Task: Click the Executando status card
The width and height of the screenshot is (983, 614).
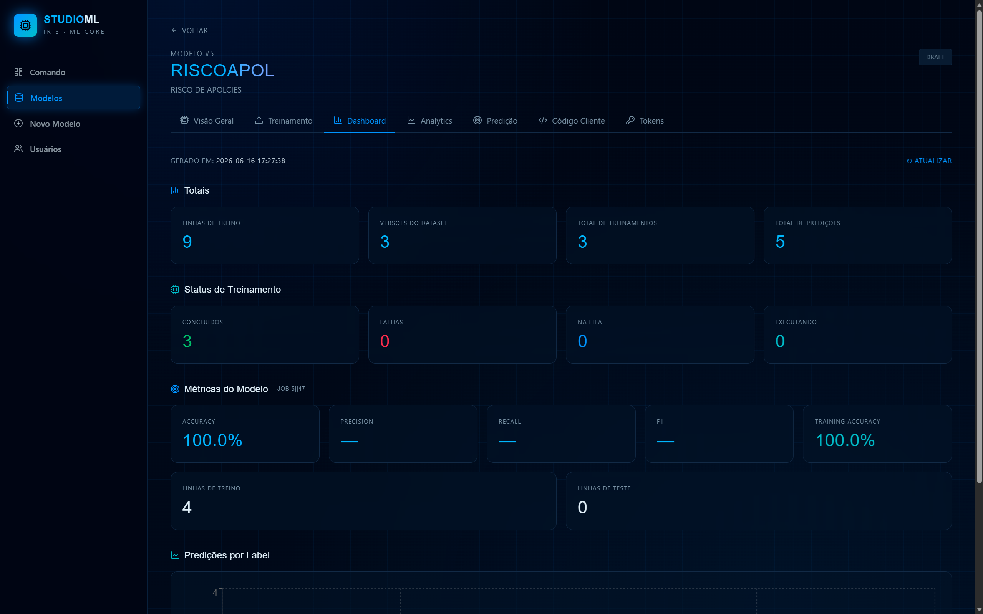Action: (x=857, y=334)
